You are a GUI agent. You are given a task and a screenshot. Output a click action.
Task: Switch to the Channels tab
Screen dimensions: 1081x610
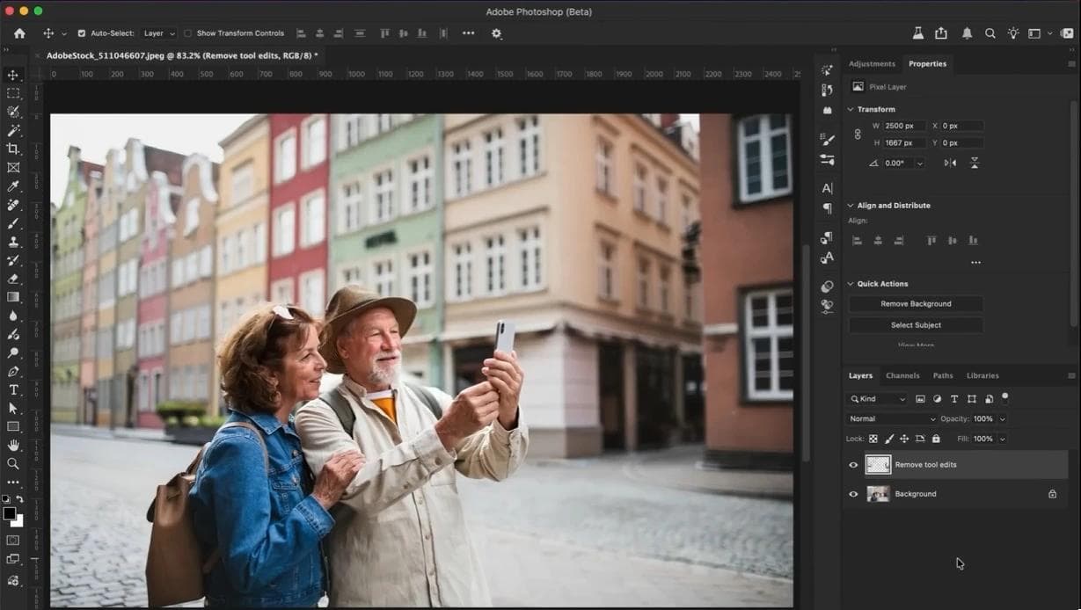click(x=902, y=375)
